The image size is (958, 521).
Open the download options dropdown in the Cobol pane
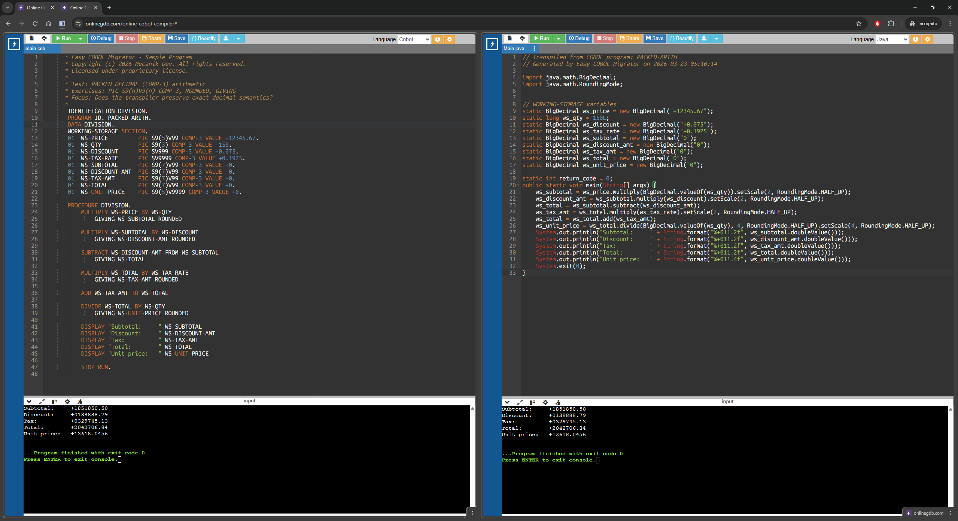pyautogui.click(x=238, y=39)
